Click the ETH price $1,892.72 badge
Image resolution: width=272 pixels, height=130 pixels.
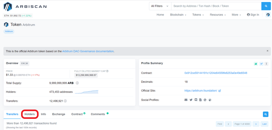(18, 16)
